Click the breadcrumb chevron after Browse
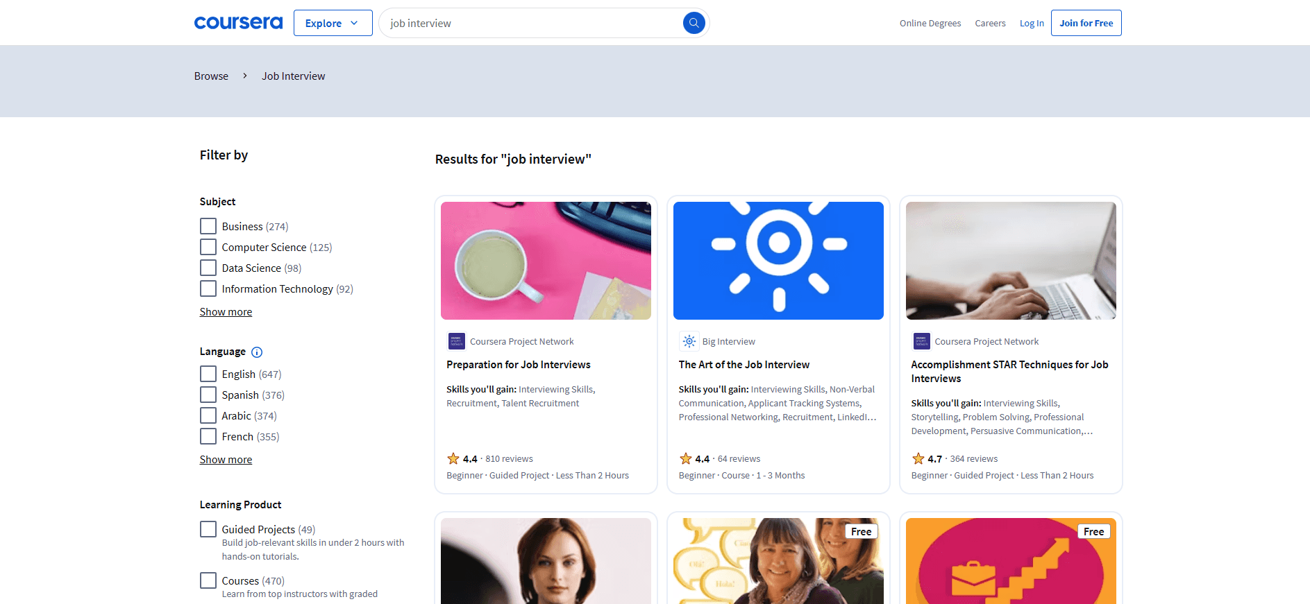The width and height of the screenshot is (1310, 604). [x=245, y=76]
